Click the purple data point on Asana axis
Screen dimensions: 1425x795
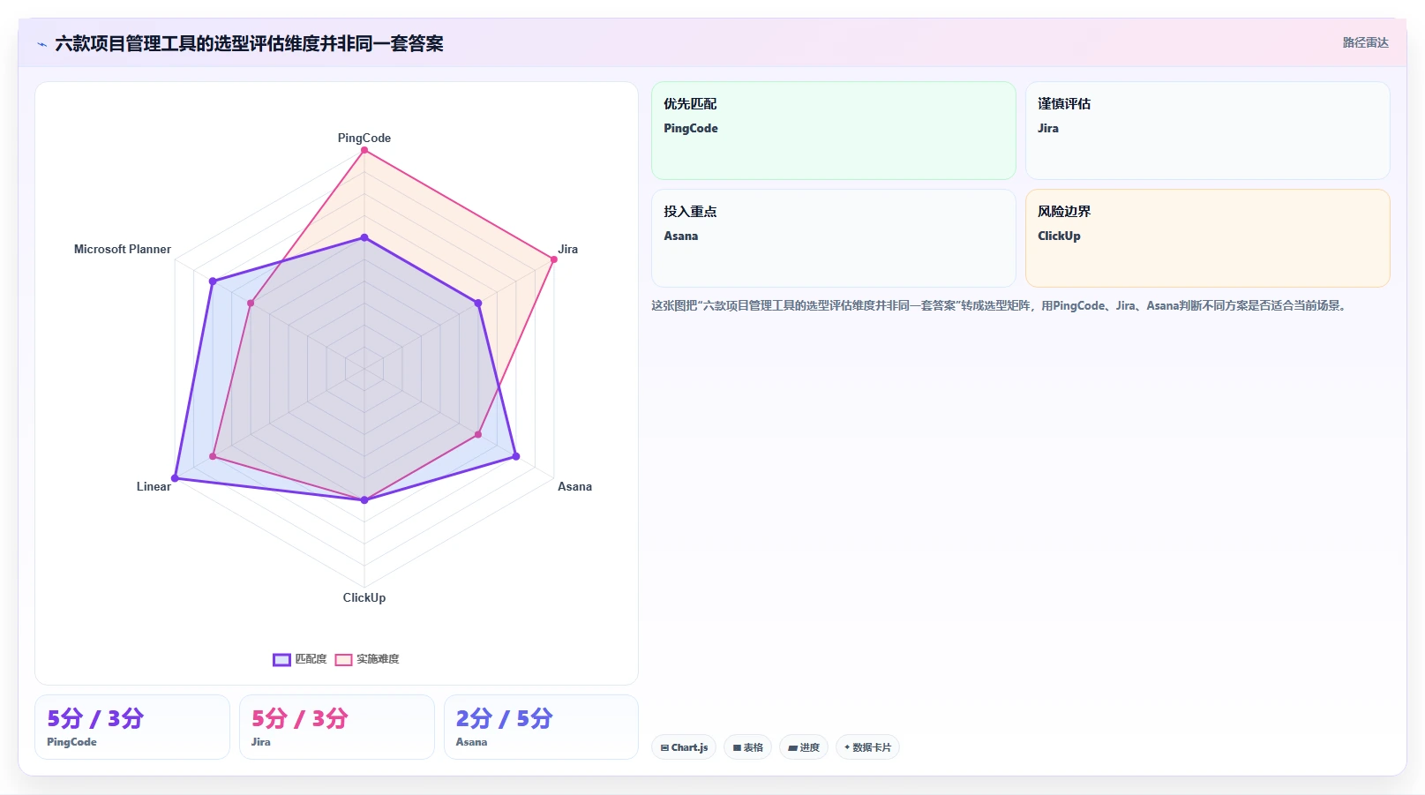pos(516,456)
